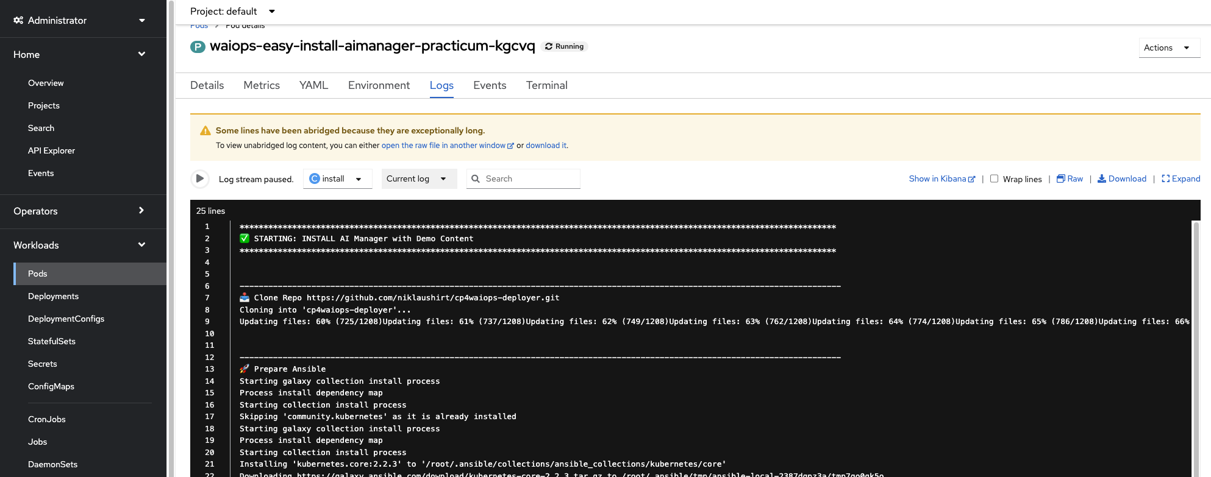Screen dimensions: 1211x477
Task: Open the Current log dropdown
Action: (418, 178)
